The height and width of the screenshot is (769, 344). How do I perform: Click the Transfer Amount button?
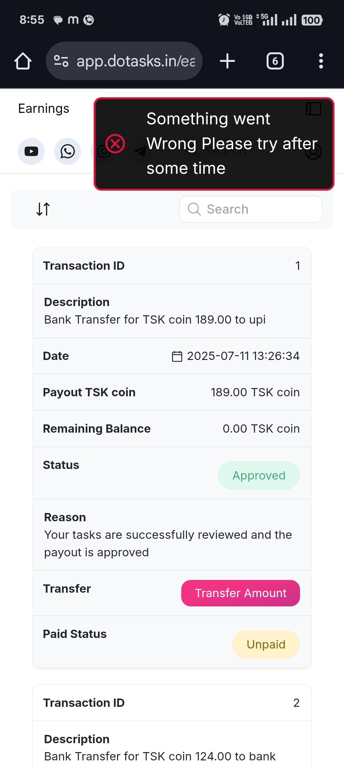click(240, 593)
